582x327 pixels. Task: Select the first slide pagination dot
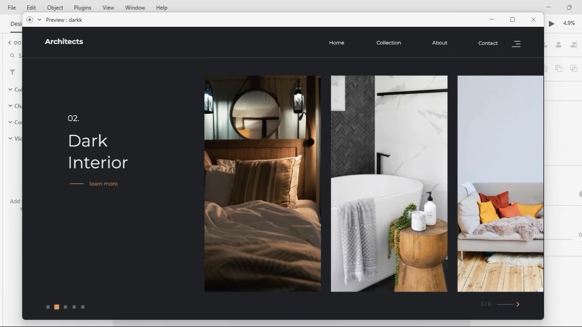coord(48,307)
